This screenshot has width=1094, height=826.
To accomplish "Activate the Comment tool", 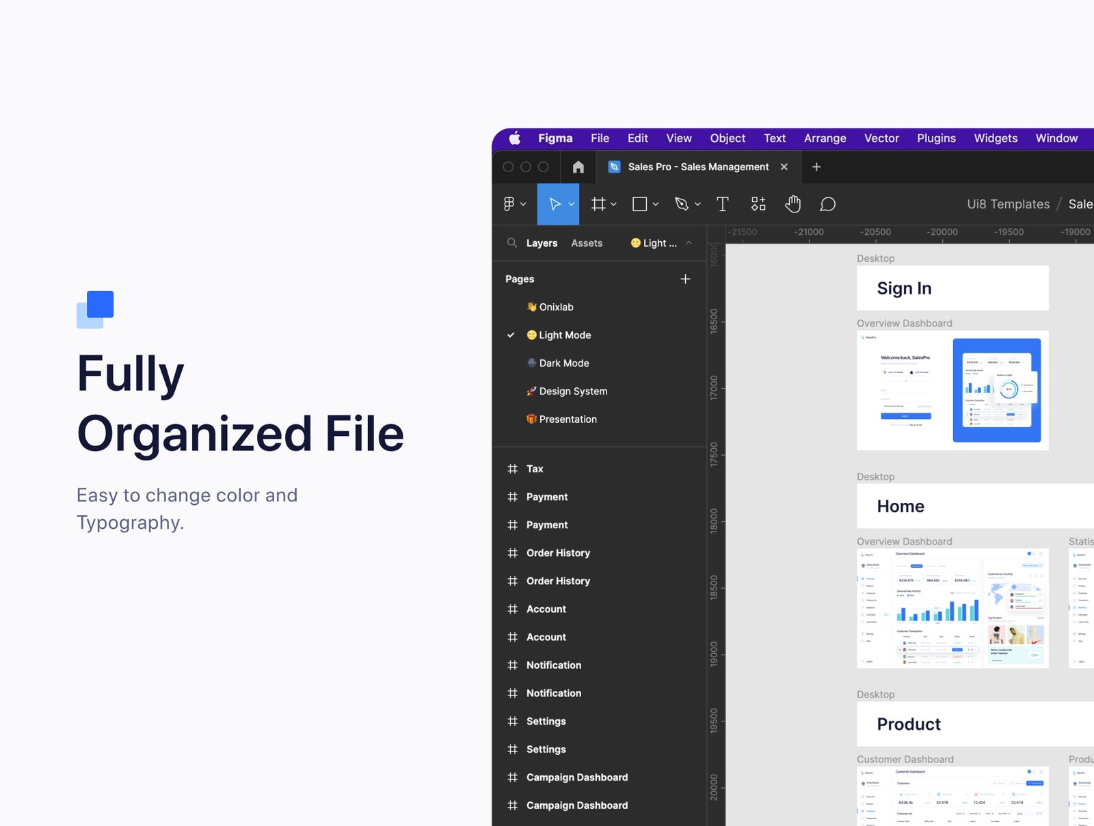I will click(x=827, y=204).
